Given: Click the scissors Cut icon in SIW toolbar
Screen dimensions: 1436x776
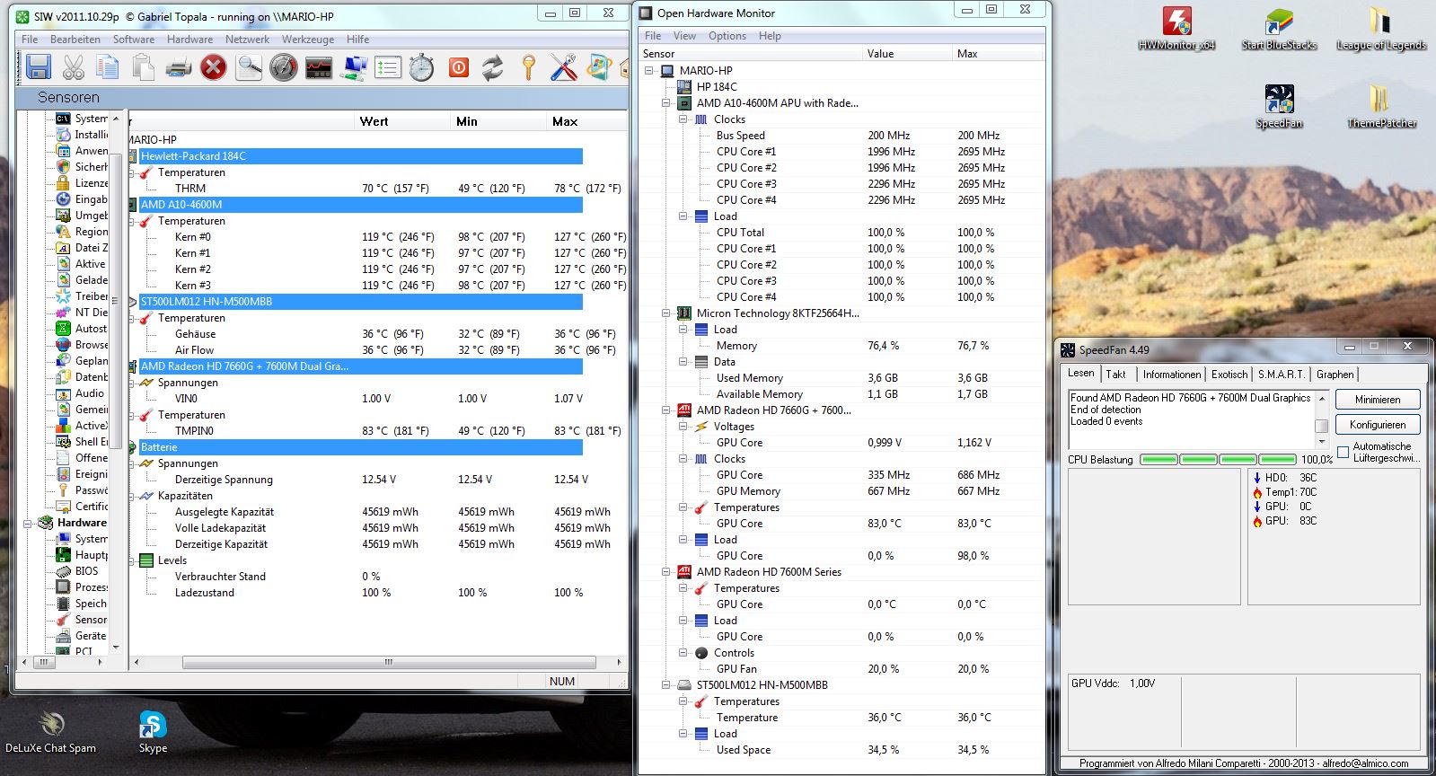Looking at the screenshot, I should [74, 66].
